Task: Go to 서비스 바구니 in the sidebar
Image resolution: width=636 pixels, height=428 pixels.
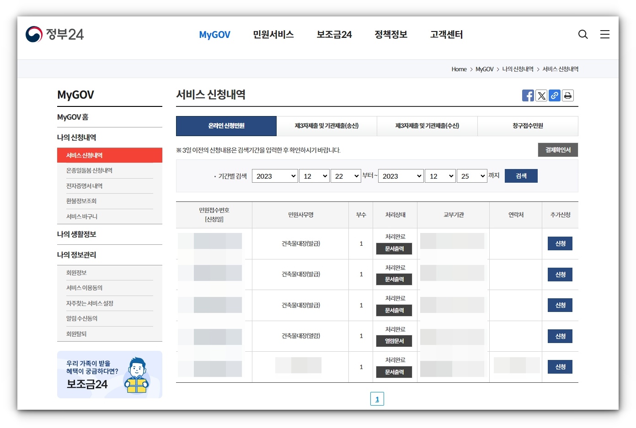Action: [82, 216]
